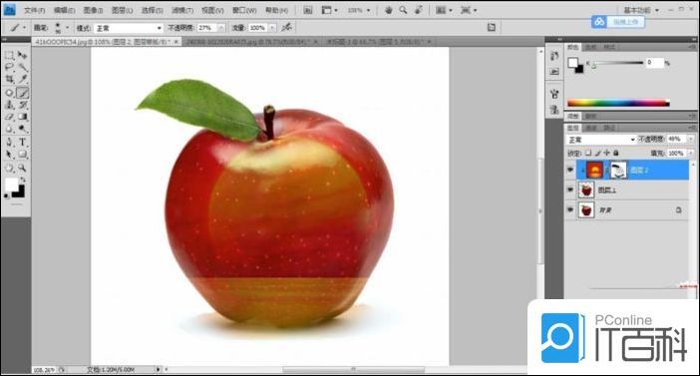
Task: Select the Type tool
Action: [x=22, y=143]
